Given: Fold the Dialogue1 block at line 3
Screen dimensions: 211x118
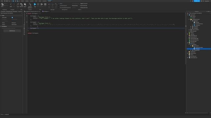Looking at the screenshot, I should point(27,16).
